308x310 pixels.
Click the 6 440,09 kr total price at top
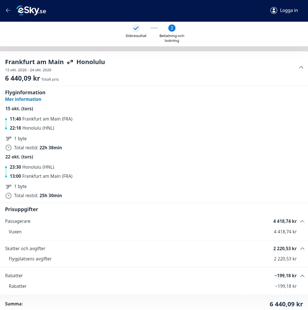click(22, 78)
